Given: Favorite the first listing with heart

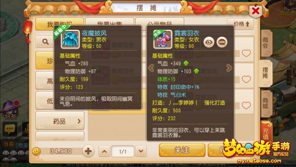Looking at the screenshot, I should coord(246,53).
